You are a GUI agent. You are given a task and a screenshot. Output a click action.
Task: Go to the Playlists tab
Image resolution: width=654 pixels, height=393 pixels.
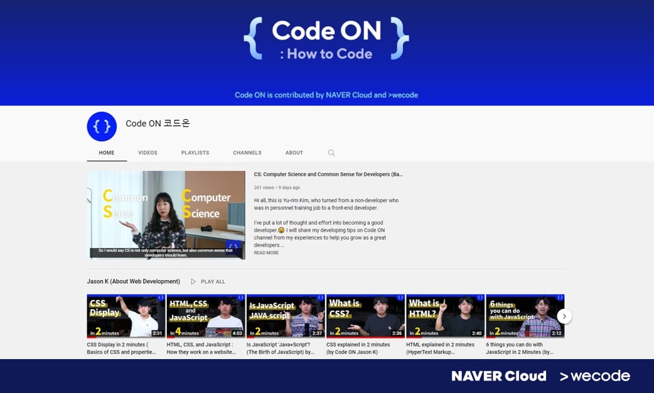click(195, 153)
